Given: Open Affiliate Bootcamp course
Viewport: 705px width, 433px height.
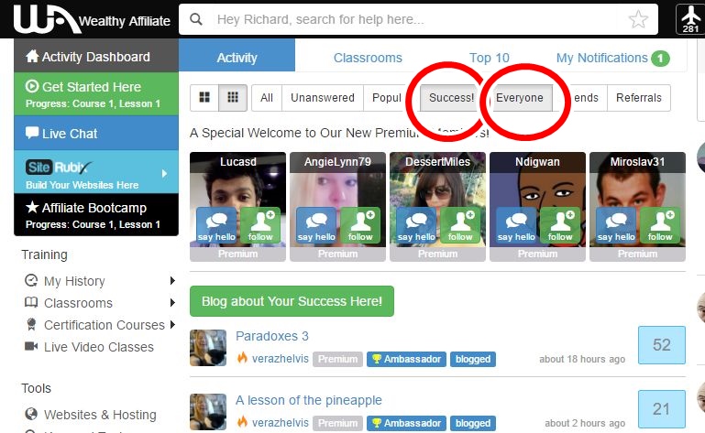Looking at the screenshot, I should pyautogui.click(x=96, y=215).
